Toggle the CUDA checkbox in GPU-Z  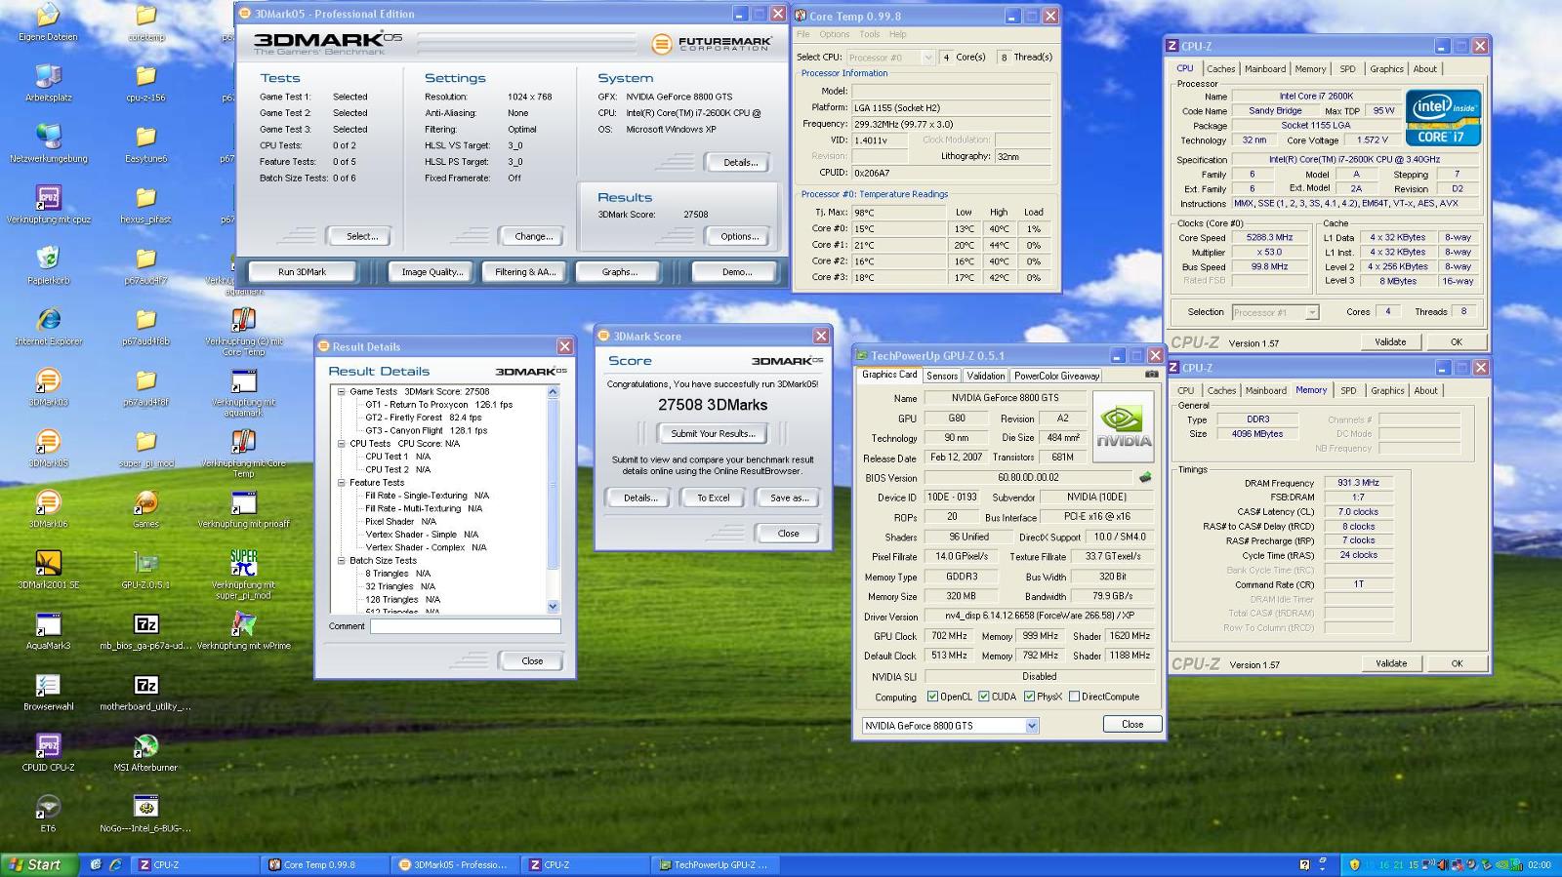984,697
